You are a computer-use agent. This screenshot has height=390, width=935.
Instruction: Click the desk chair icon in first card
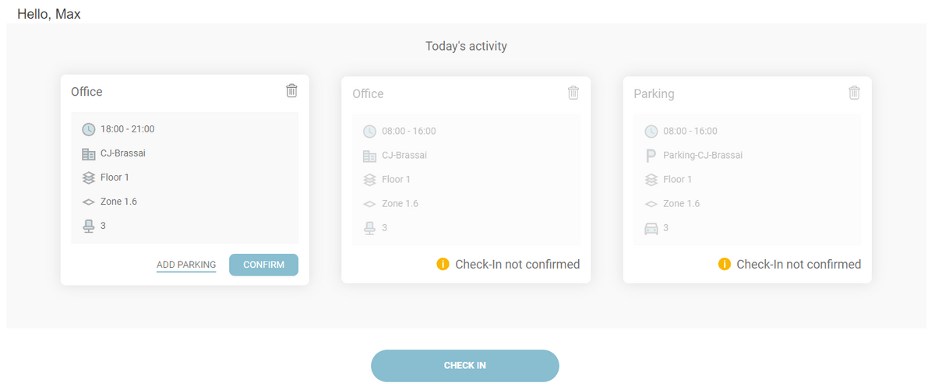pyautogui.click(x=89, y=226)
